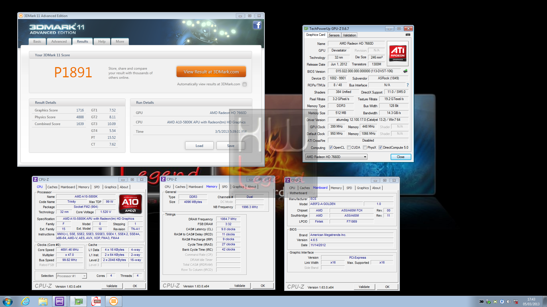Click the Close button in GPU-Z
The width and height of the screenshot is (547, 307).
pyautogui.click(x=401, y=157)
